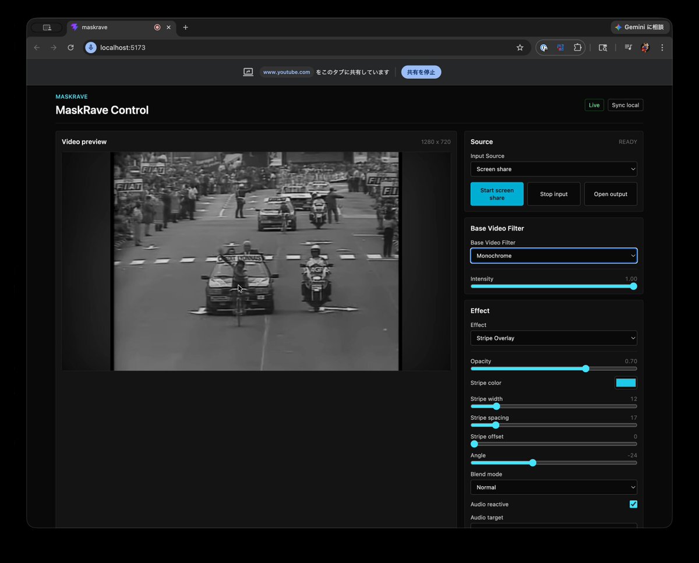Click the Start screen share button
The height and width of the screenshot is (563, 699).
pos(497,194)
